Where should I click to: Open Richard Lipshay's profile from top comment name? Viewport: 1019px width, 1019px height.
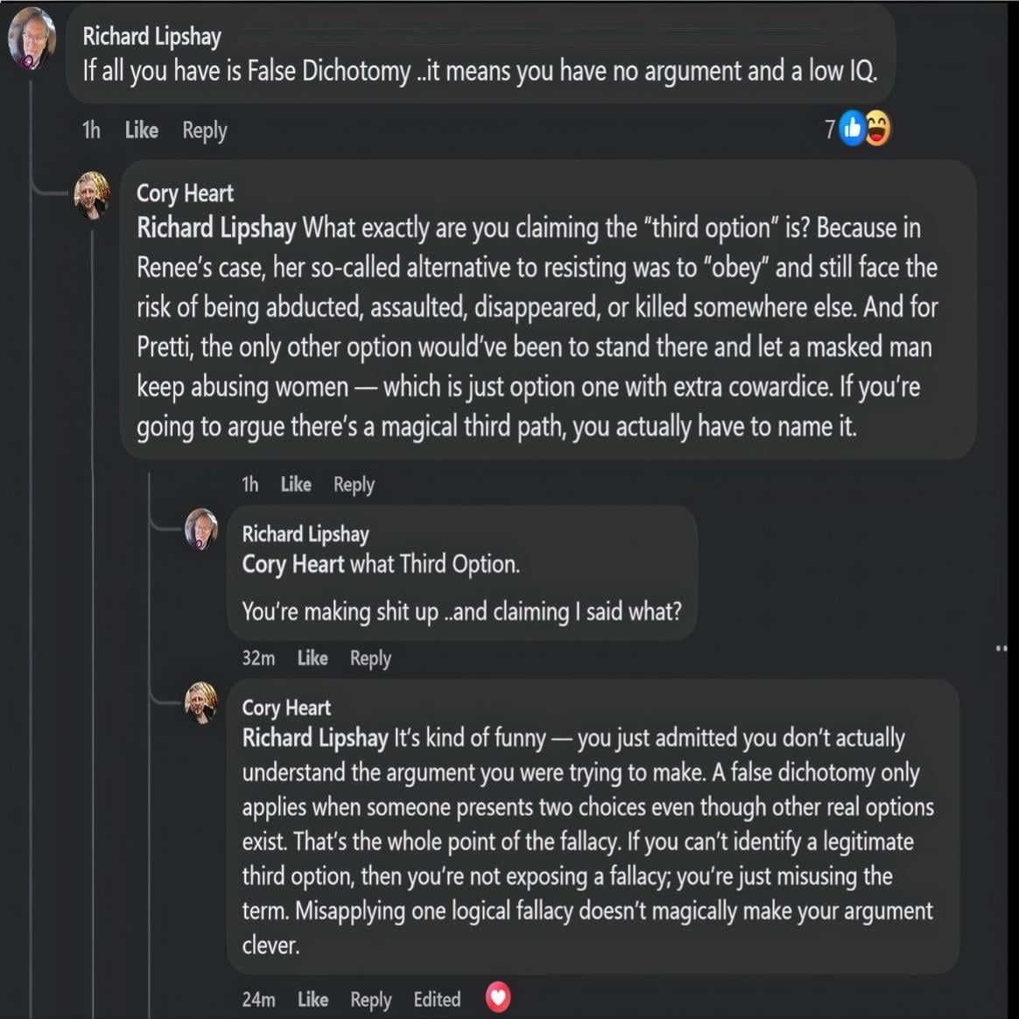151,37
